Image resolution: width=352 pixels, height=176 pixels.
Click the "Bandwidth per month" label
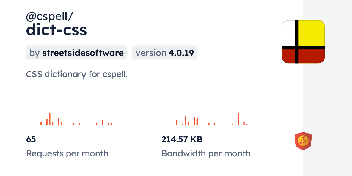pyautogui.click(x=206, y=153)
